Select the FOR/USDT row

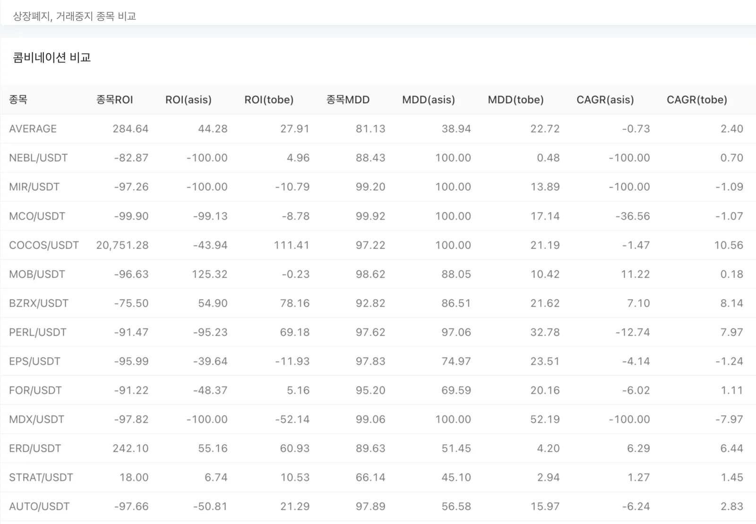[378, 390]
